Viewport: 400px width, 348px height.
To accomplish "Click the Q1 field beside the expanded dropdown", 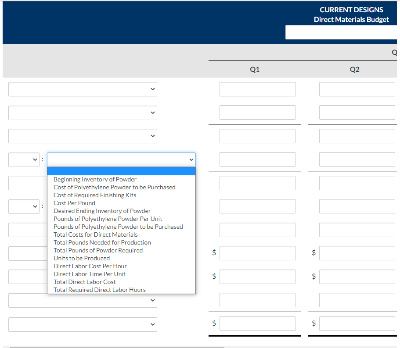I will (x=257, y=160).
